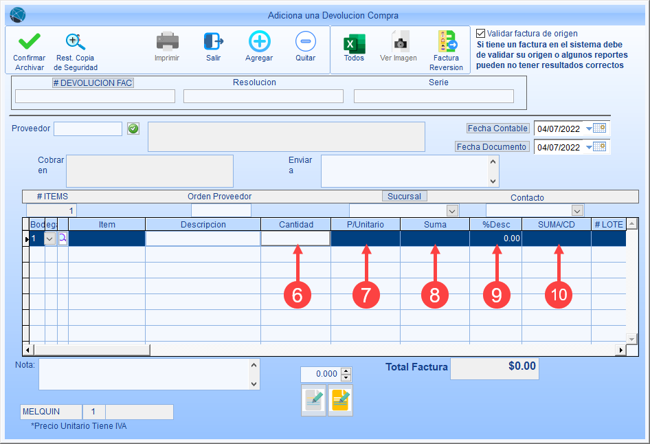Click the Descripcion column header
The image size is (650, 444).
(203, 224)
